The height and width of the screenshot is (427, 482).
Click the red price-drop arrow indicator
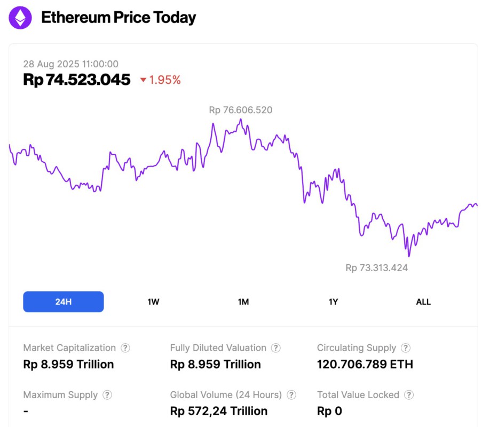coord(142,80)
